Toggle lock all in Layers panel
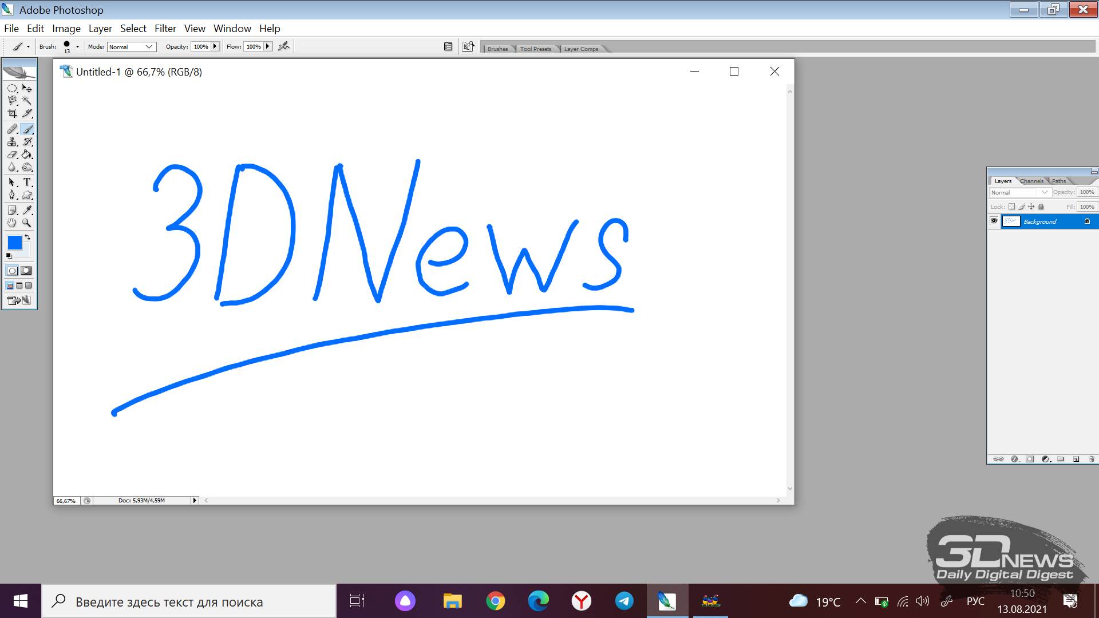 (x=1041, y=207)
